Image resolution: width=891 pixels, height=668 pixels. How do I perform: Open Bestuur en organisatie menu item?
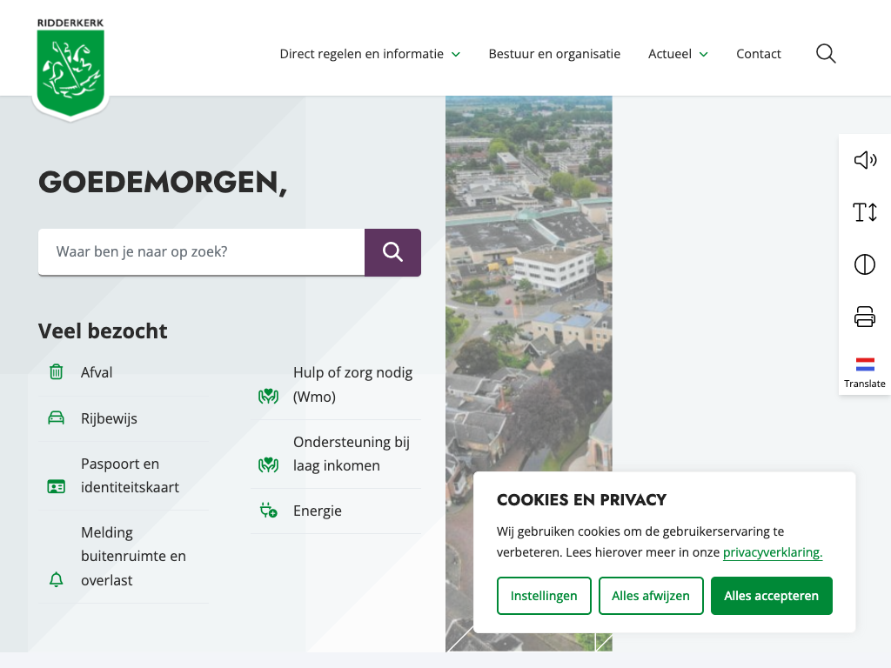pyautogui.click(x=554, y=54)
